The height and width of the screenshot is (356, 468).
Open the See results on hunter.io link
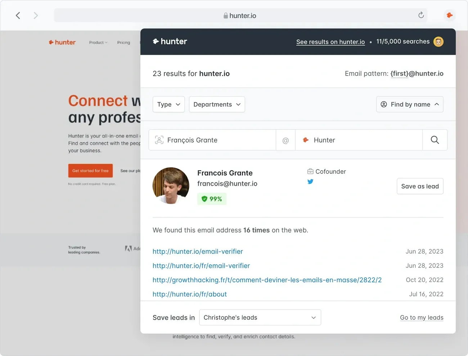tap(330, 42)
